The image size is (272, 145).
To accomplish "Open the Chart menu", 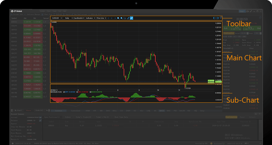I will (48, 11).
